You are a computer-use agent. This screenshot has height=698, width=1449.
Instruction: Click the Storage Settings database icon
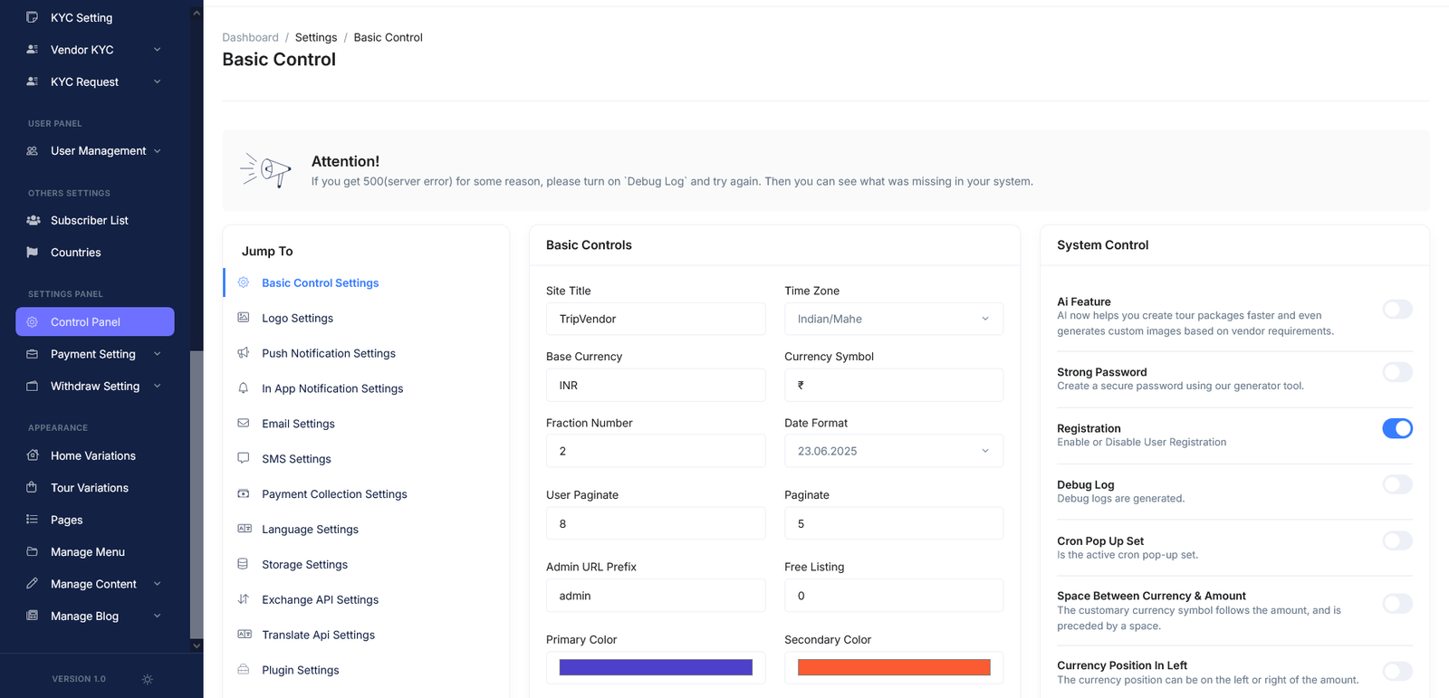tap(244, 564)
